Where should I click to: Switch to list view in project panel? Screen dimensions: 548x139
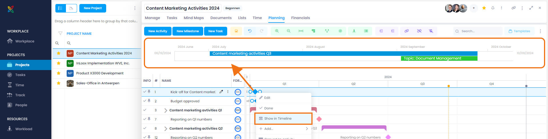click(x=61, y=8)
